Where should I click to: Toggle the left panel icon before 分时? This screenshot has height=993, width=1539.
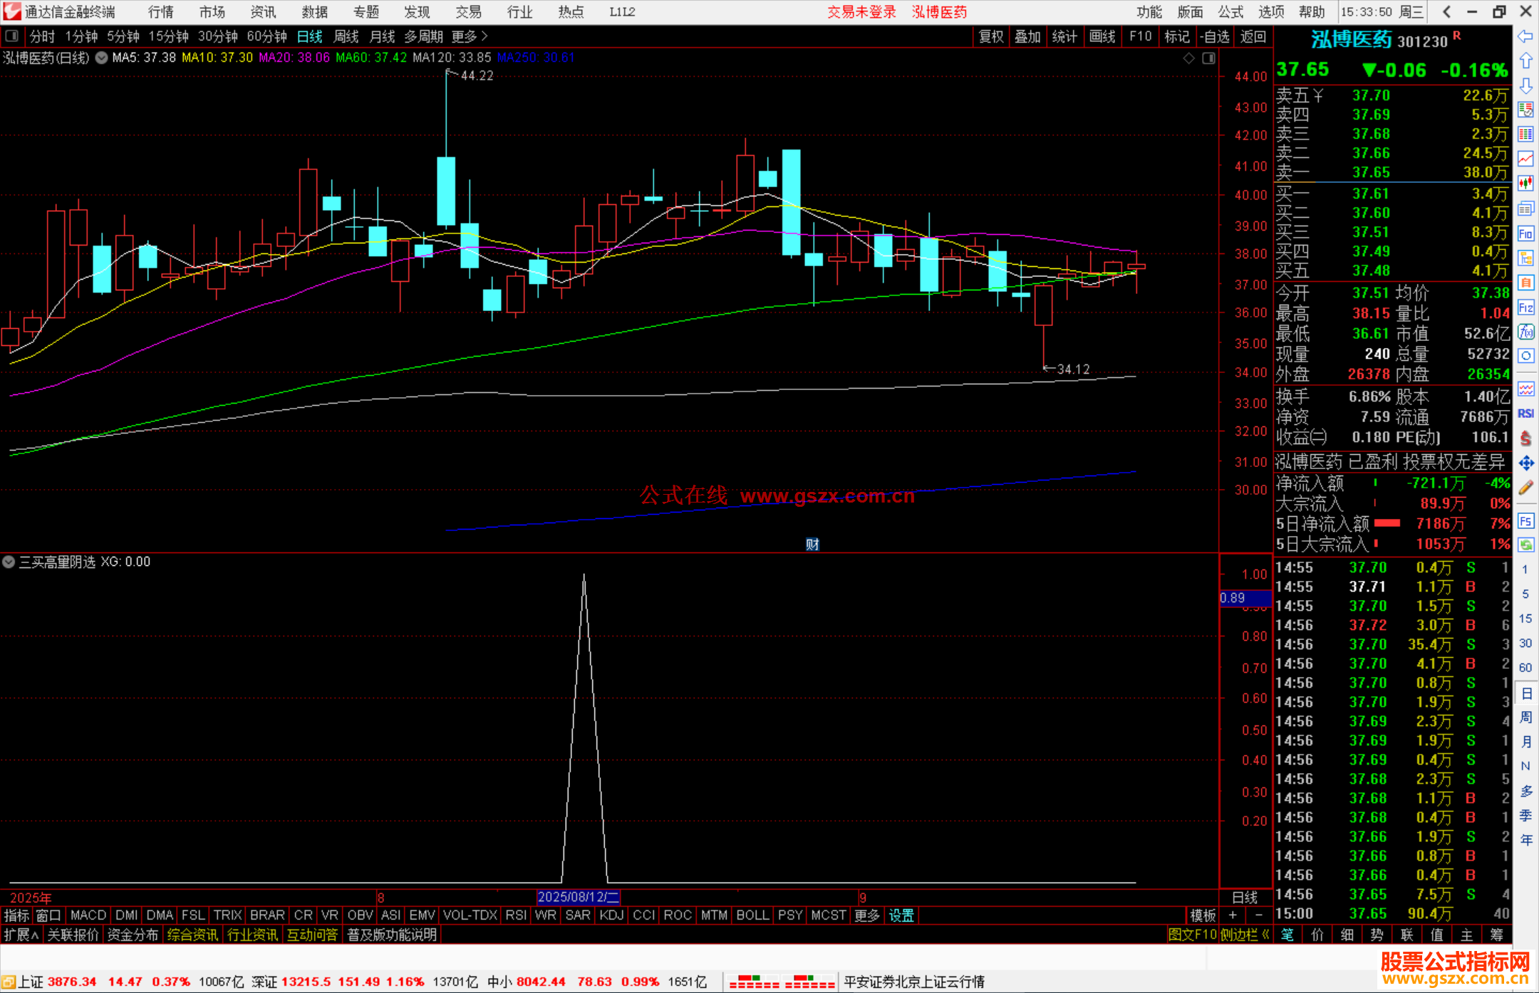pyautogui.click(x=11, y=36)
